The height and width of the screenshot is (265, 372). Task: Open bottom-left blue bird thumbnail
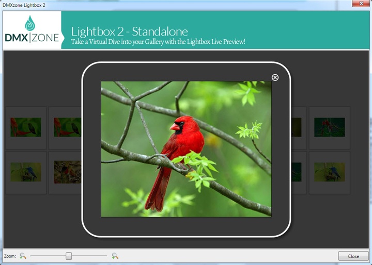click(26, 172)
